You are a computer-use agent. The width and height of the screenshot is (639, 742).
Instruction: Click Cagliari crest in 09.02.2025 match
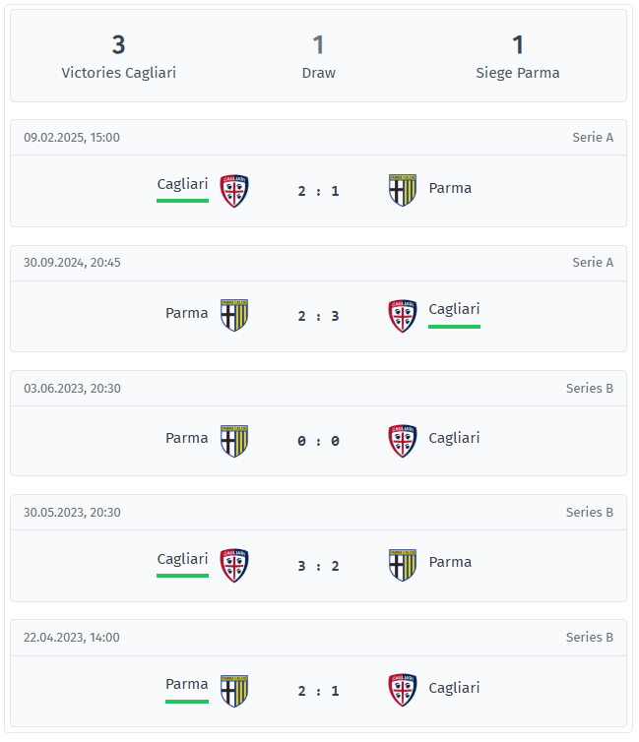pos(234,191)
